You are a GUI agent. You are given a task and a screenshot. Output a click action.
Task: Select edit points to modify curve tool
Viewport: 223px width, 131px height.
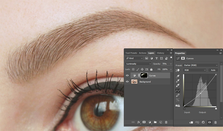[x=178, y=91]
